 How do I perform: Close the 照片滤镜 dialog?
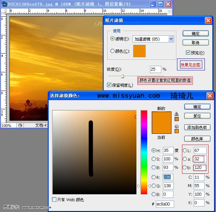[208, 21]
